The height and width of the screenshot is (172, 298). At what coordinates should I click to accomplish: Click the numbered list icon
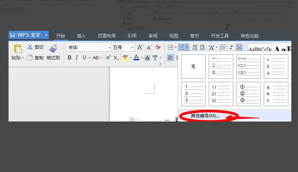coord(182,47)
